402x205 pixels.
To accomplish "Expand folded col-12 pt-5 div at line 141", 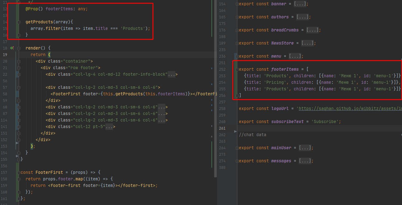I will click(19, 126).
